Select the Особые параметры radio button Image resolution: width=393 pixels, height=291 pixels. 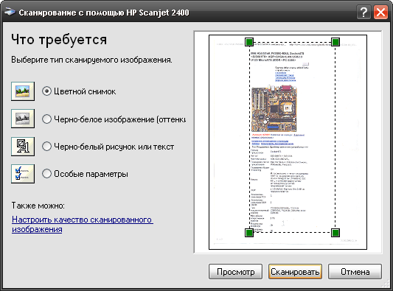pos(47,174)
